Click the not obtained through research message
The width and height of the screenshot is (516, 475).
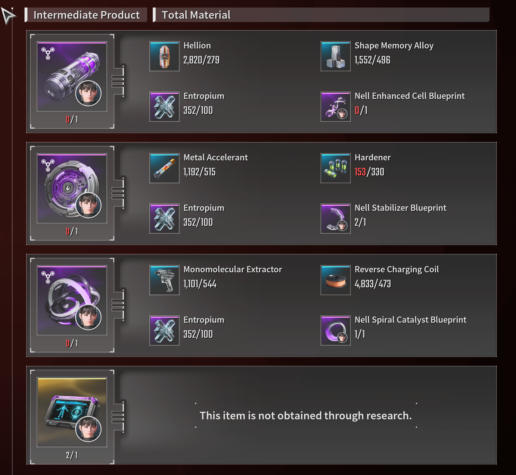(306, 415)
